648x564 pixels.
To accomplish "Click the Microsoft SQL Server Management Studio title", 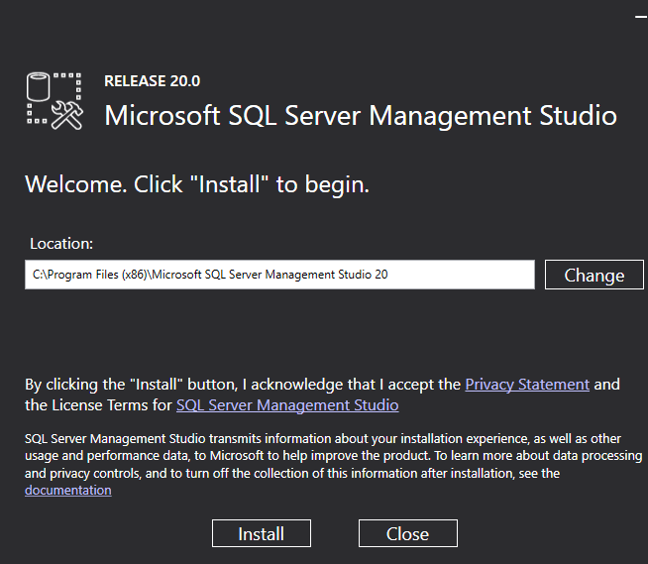I will 361,115.
